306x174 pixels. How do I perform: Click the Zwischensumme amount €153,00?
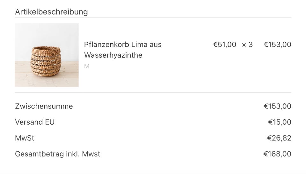(277, 106)
